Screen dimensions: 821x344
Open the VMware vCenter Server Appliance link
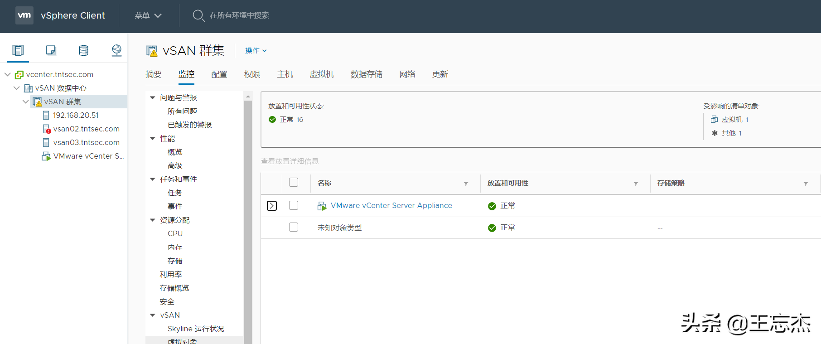click(x=391, y=206)
